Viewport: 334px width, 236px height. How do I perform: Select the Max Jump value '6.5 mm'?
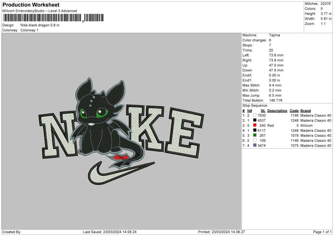275,95
